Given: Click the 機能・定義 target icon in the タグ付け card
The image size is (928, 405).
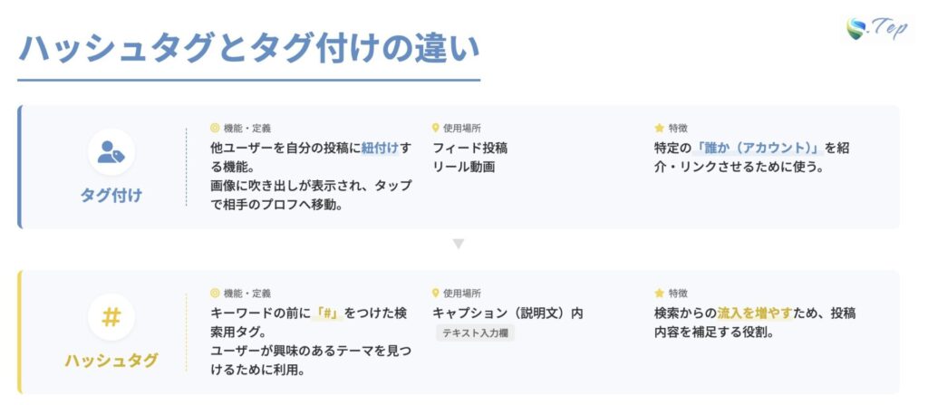Looking at the screenshot, I should [215, 129].
